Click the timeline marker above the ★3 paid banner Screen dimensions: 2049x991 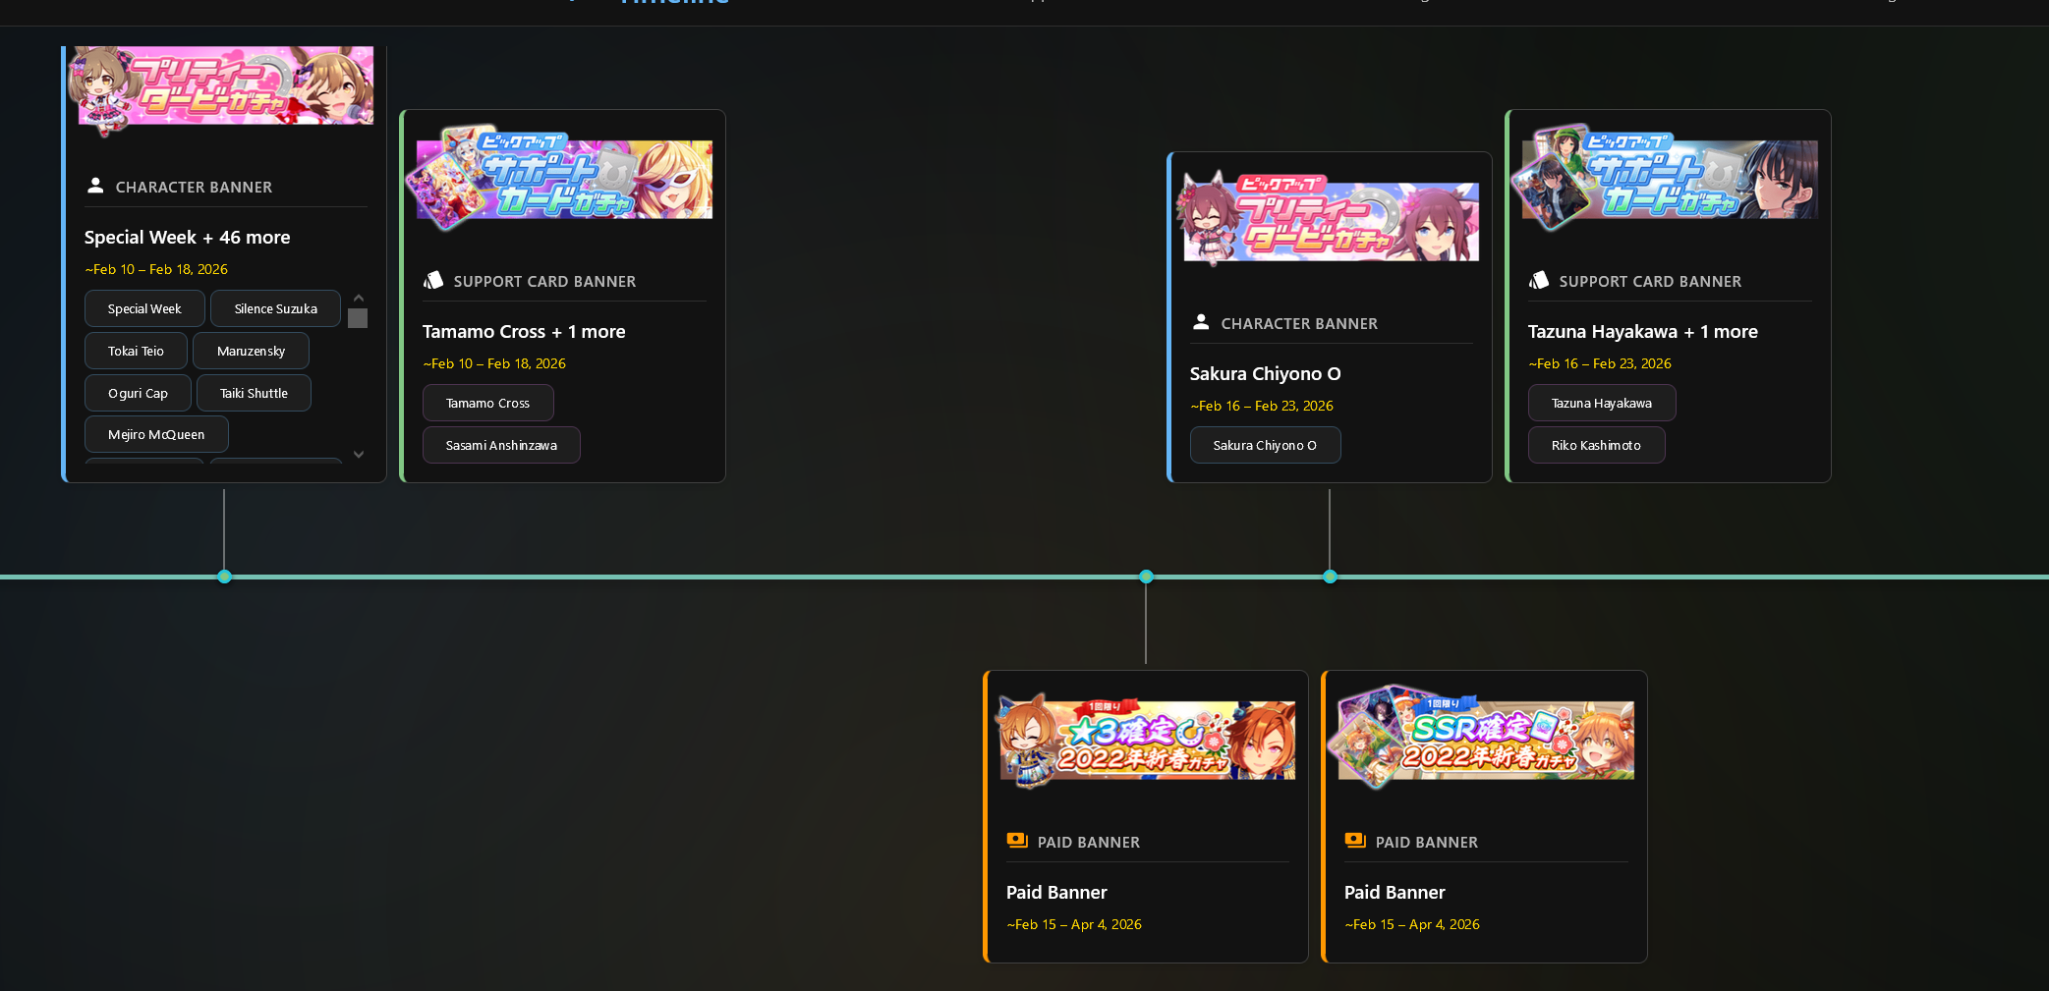[x=1146, y=577]
